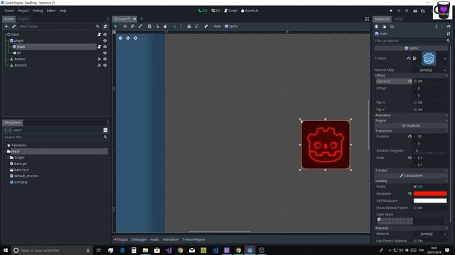
Task: Switch to the Node tab beside Inspector
Action: 398,19
